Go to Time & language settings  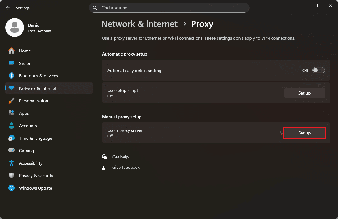(35, 138)
